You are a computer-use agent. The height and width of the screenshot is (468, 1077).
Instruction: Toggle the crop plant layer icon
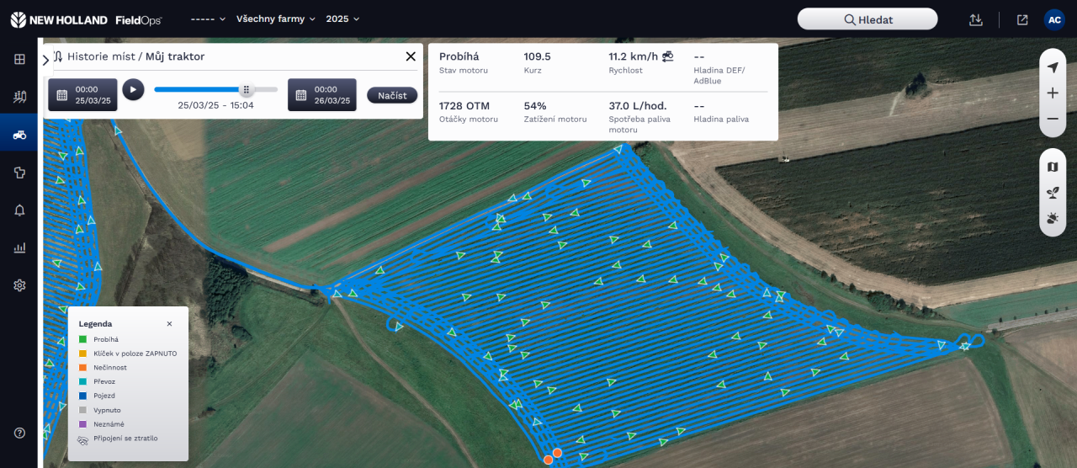[x=1053, y=193]
